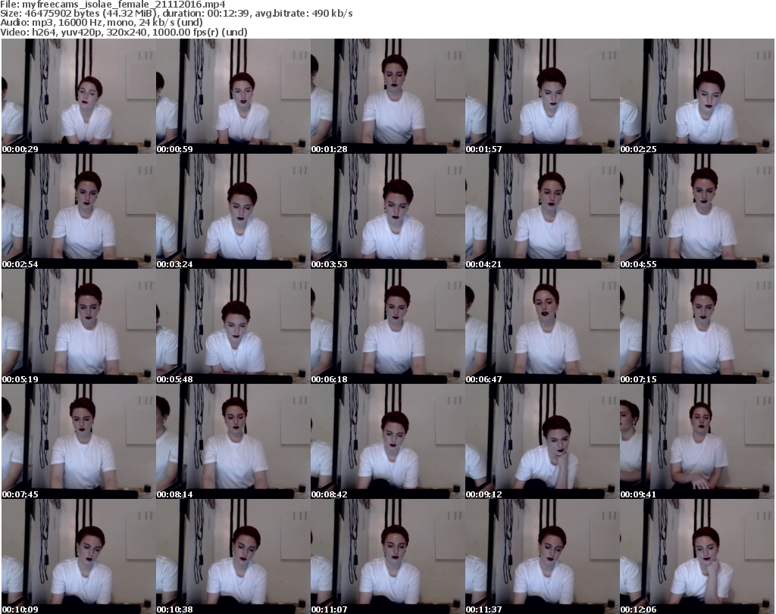Select the thumbnail timestamped 00:11:37

543,556
